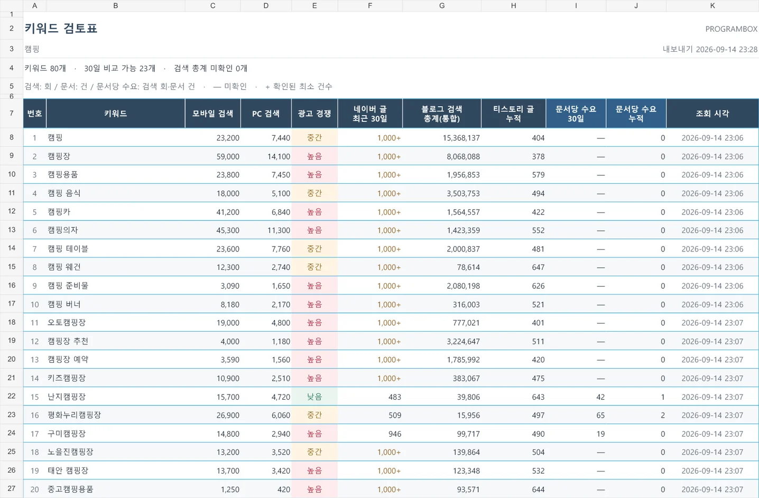Click the keyword cell 캠핑 웨건

pyautogui.click(x=116, y=267)
